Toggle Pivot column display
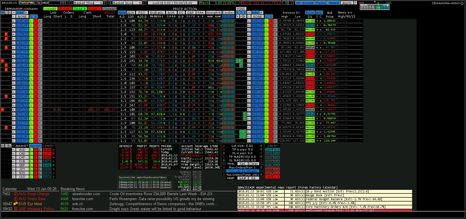The image size is (466, 219). coord(310,13)
